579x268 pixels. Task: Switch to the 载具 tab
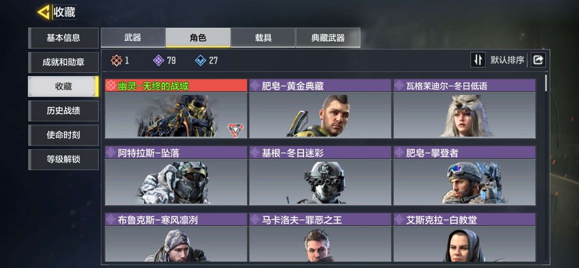click(x=263, y=38)
